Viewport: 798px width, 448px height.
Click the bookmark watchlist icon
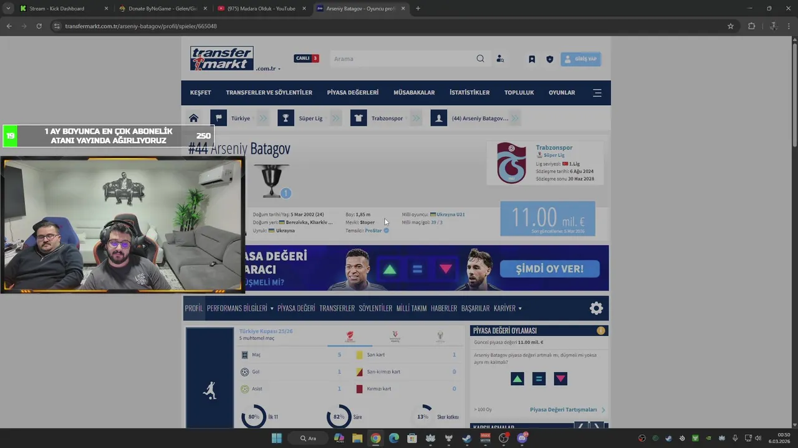click(x=532, y=59)
